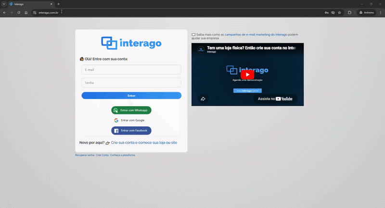Click the crossed-eye tracking protection icon

[x=333, y=12]
